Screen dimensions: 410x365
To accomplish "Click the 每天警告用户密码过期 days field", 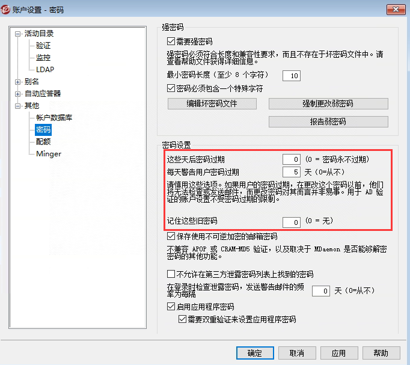I will pyautogui.click(x=292, y=172).
